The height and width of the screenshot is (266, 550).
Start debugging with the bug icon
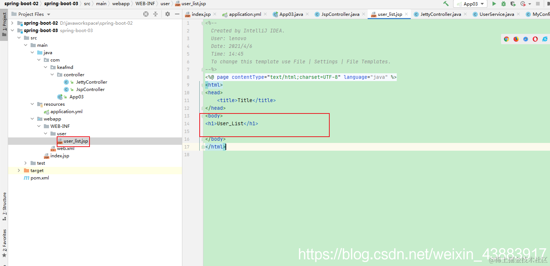point(504,4)
